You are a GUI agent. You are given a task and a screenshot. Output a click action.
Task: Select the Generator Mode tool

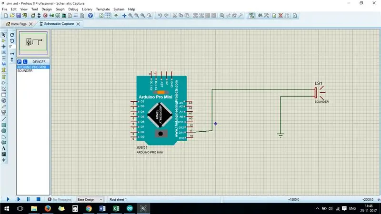(x=4, y=100)
